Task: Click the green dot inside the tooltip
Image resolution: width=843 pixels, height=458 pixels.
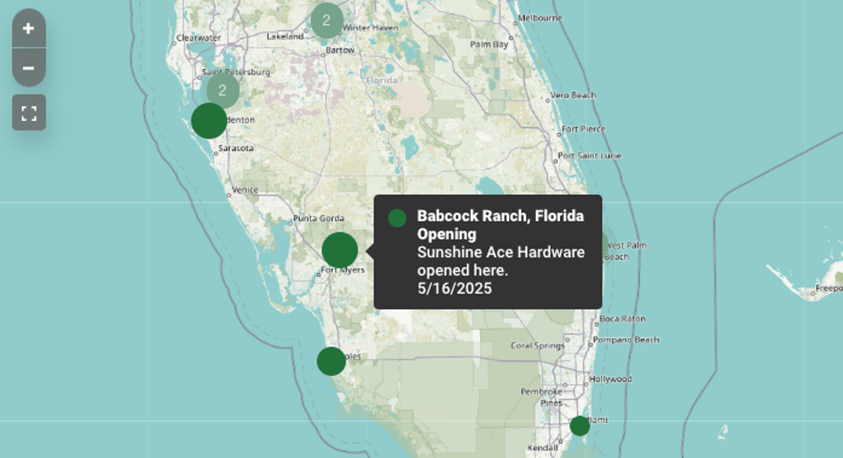Action: point(397,218)
